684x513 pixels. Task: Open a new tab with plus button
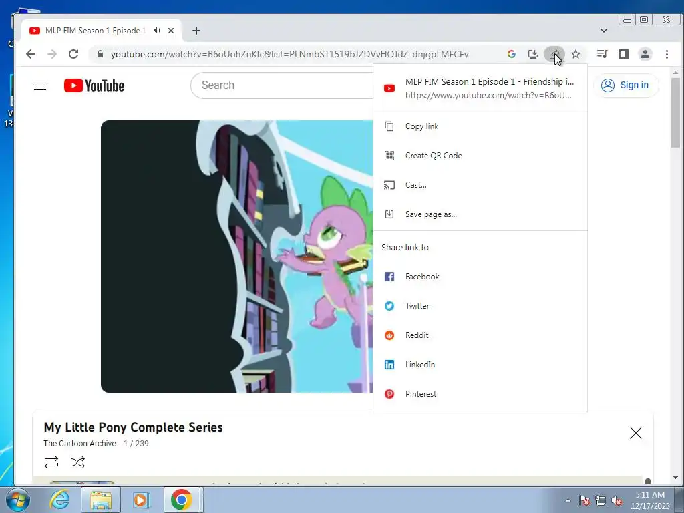196,31
